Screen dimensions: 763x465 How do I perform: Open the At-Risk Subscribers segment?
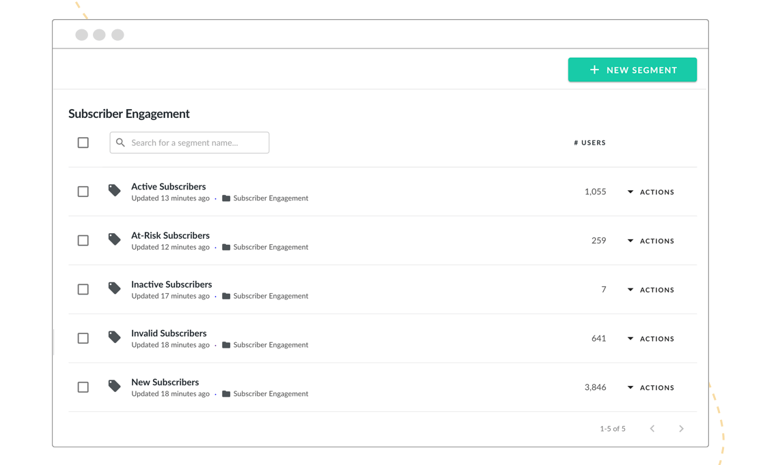tap(170, 236)
